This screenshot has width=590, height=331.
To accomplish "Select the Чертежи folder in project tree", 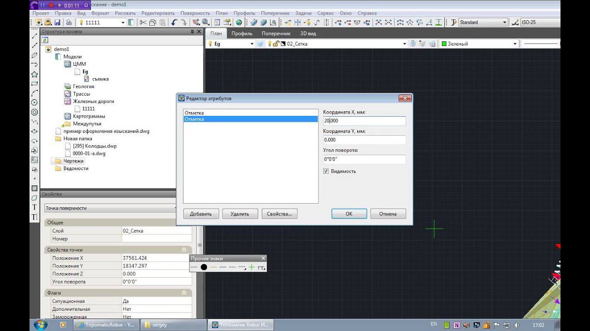I will (73, 161).
